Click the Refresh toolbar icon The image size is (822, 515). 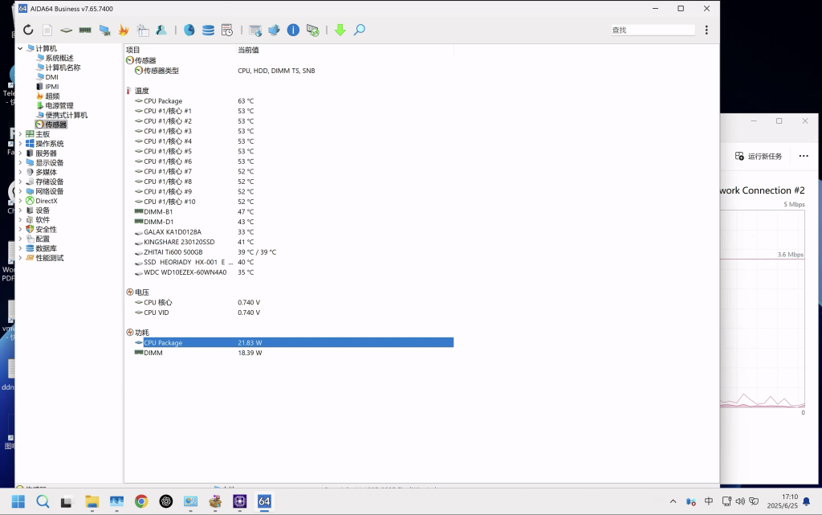coord(28,30)
